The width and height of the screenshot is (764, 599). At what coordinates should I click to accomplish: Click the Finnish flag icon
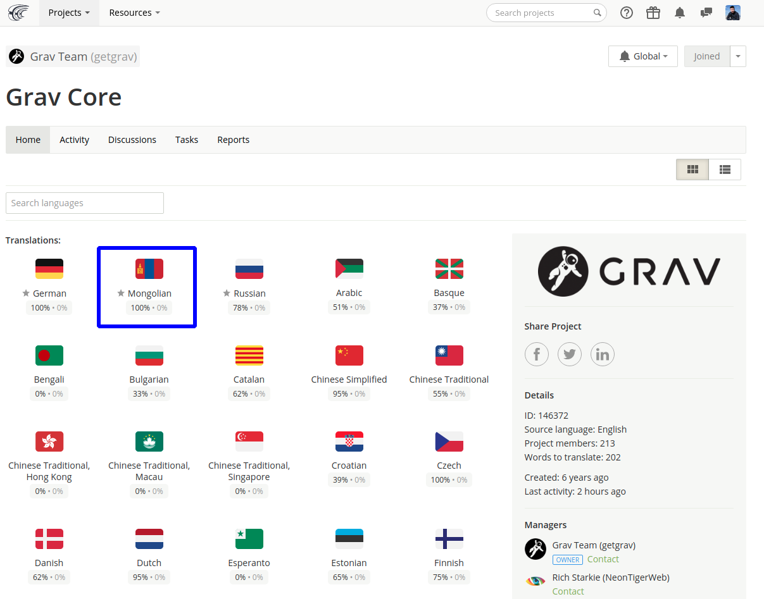pyautogui.click(x=449, y=539)
